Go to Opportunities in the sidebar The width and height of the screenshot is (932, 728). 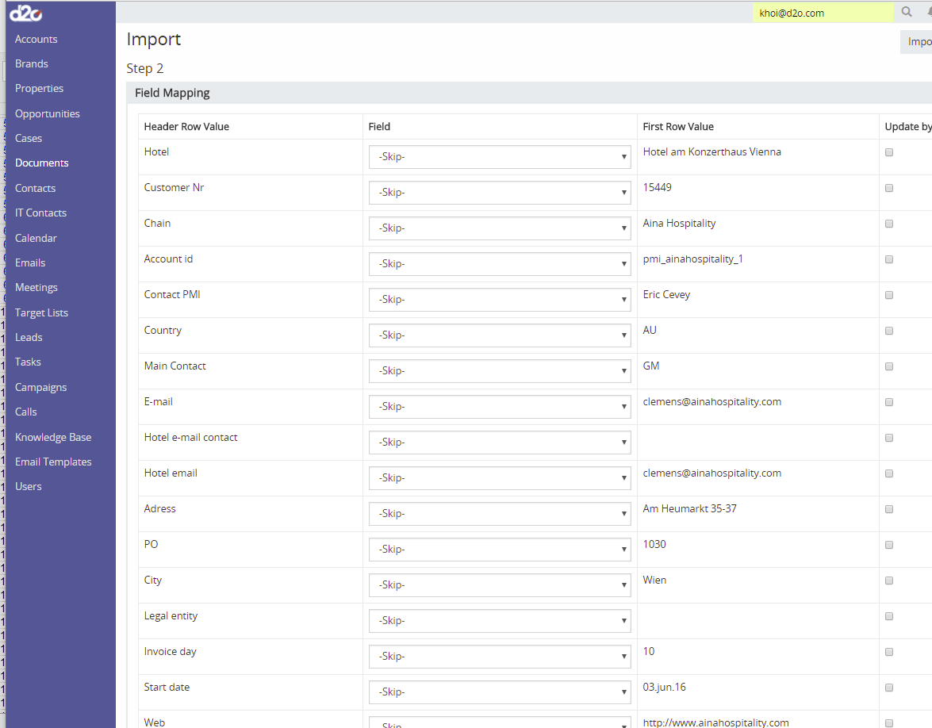(48, 113)
